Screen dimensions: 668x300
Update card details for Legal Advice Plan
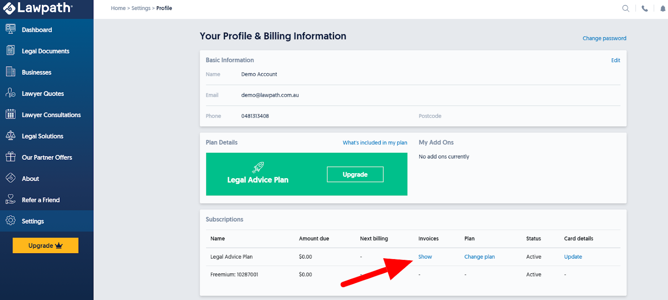pyautogui.click(x=573, y=257)
